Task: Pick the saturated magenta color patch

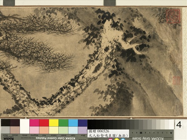Action: click(x=34, y=123)
